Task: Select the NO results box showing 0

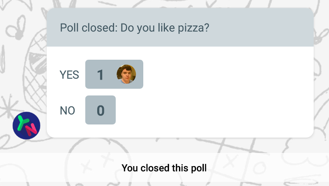Action: pyautogui.click(x=100, y=110)
